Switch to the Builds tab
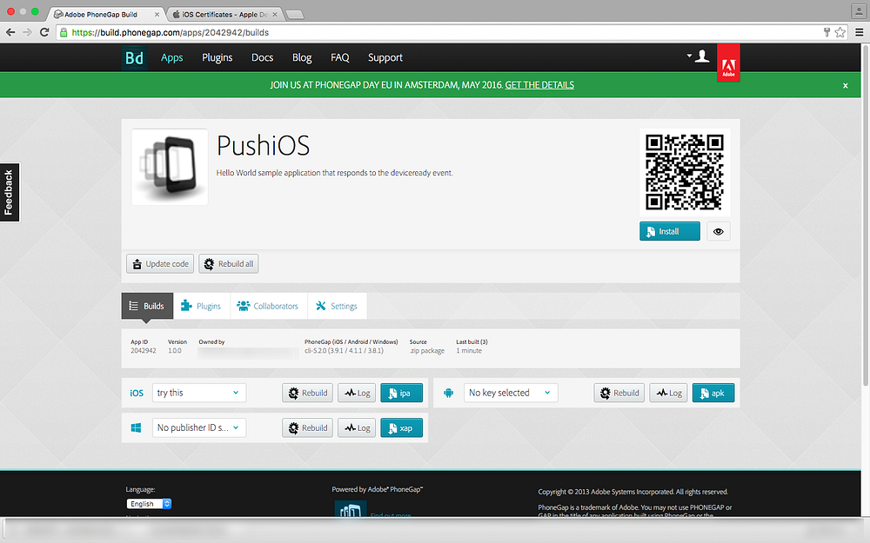This screenshot has height=543, width=870. click(147, 306)
